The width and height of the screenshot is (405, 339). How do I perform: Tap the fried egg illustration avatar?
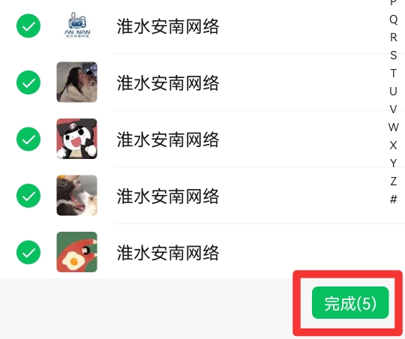tap(77, 252)
